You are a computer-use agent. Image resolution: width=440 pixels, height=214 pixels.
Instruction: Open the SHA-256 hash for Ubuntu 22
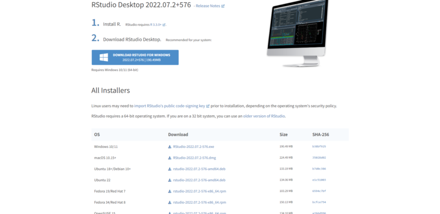coord(319,180)
